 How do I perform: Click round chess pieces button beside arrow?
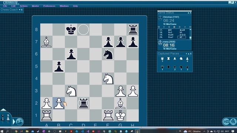(x=20, y=122)
